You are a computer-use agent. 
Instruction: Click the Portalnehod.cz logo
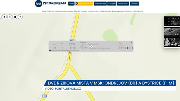[50, 4]
